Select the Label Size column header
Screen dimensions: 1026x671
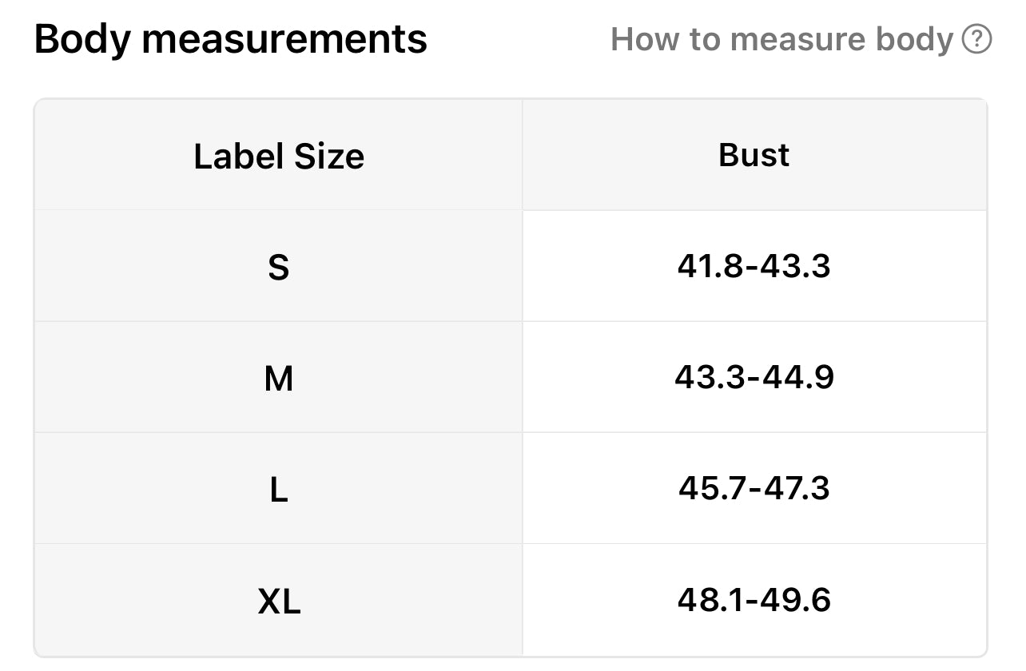279,156
